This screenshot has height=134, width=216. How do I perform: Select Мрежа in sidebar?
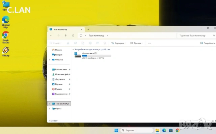57,109
